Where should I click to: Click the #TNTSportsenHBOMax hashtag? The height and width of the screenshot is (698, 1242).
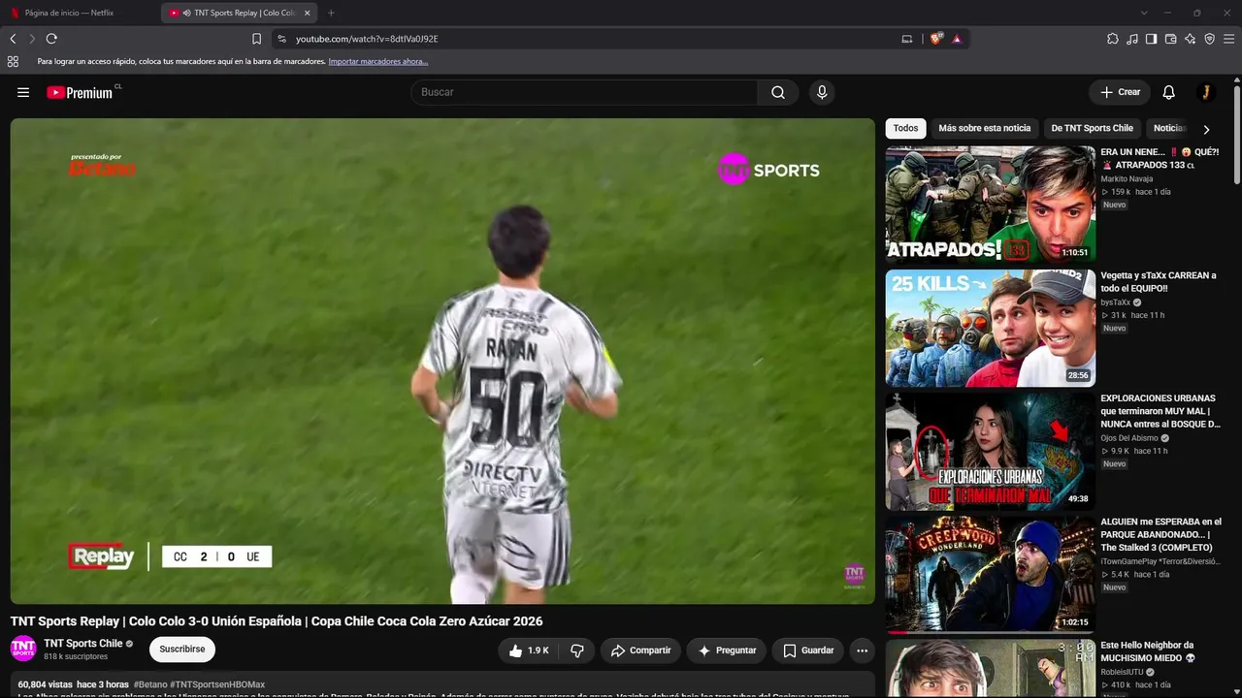217,684
